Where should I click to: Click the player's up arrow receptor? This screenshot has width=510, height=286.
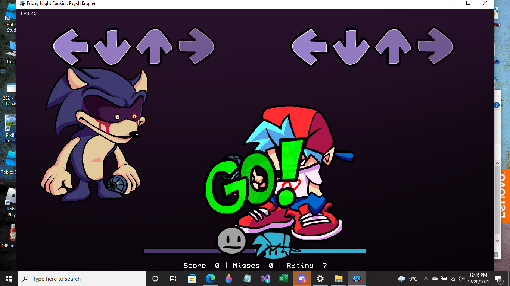click(x=393, y=46)
